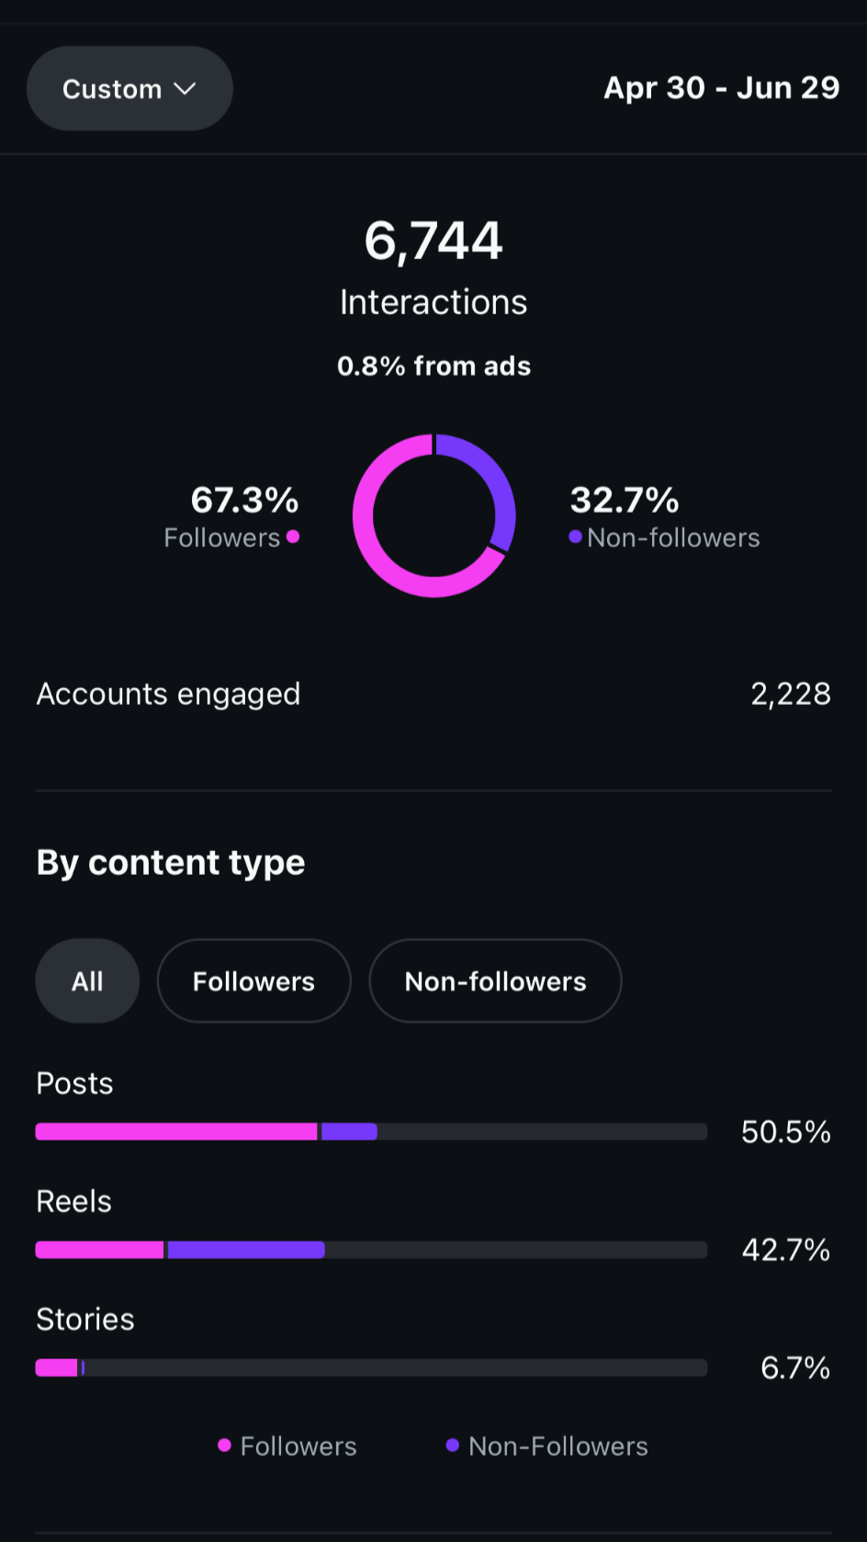Tap the Posts interaction bar
The width and height of the screenshot is (867, 1542).
point(371,1131)
